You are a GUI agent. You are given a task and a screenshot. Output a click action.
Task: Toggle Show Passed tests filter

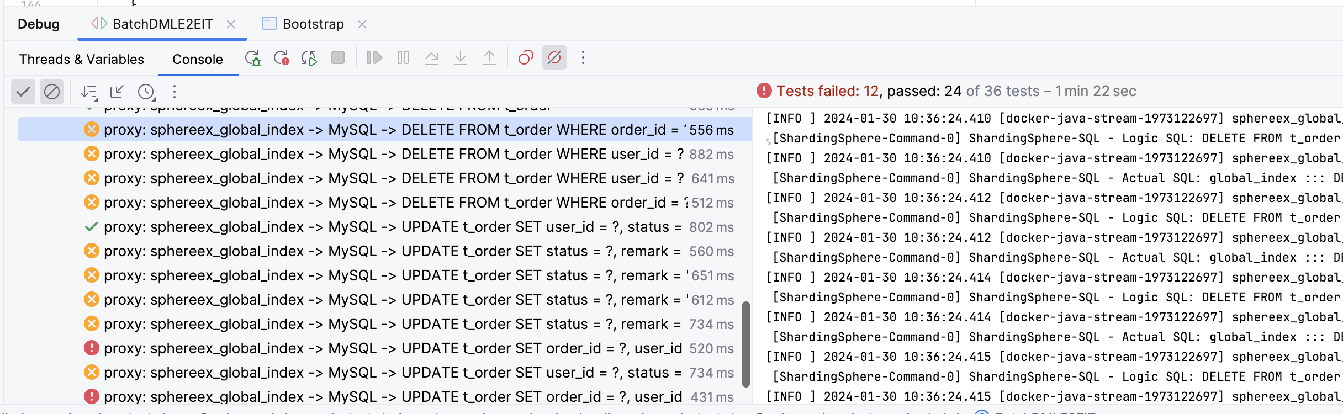[x=23, y=92]
